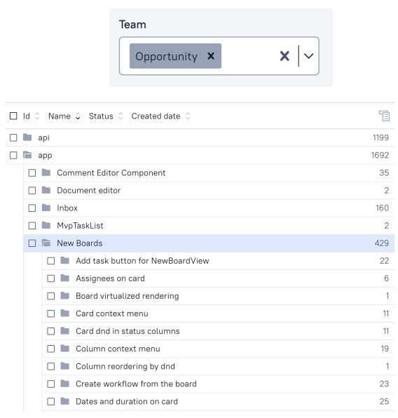Click the Card context menu folder icon

[64, 313]
